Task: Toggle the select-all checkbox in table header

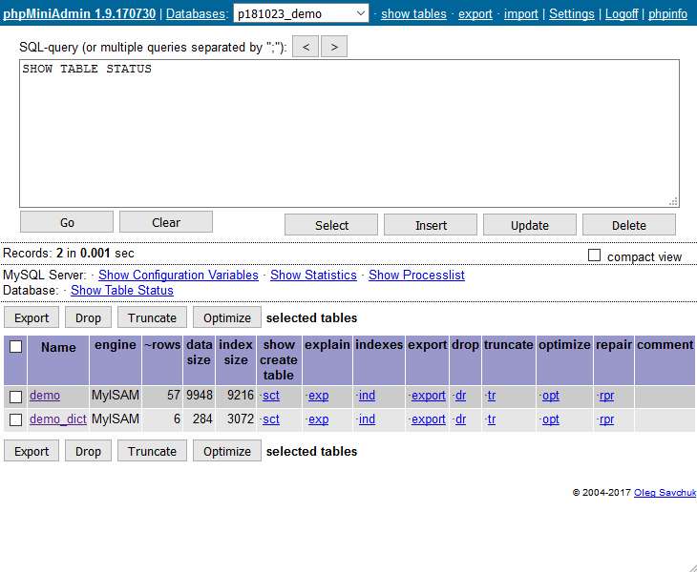Action: tap(15, 347)
